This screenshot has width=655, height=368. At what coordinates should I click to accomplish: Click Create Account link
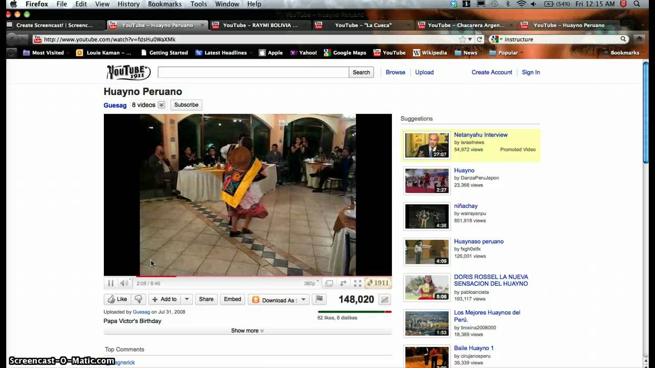pos(492,73)
